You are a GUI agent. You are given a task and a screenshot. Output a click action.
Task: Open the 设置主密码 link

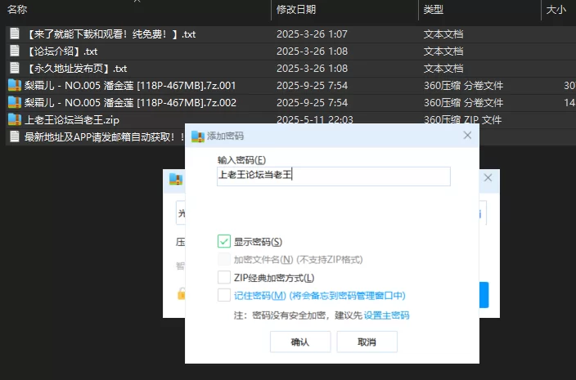(386, 315)
